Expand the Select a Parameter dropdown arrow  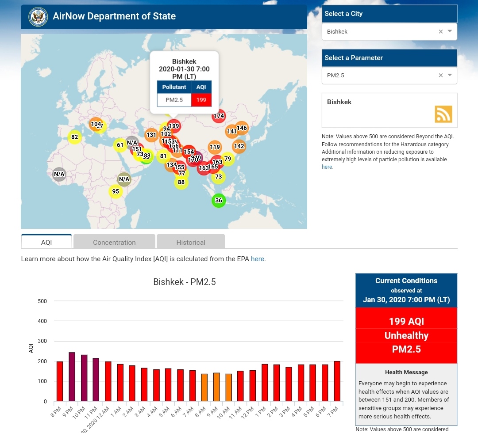[450, 75]
